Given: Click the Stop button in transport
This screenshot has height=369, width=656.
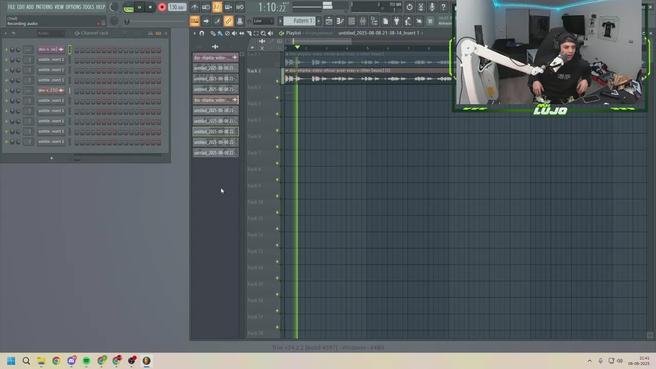Looking at the screenshot, I should tap(150, 7).
